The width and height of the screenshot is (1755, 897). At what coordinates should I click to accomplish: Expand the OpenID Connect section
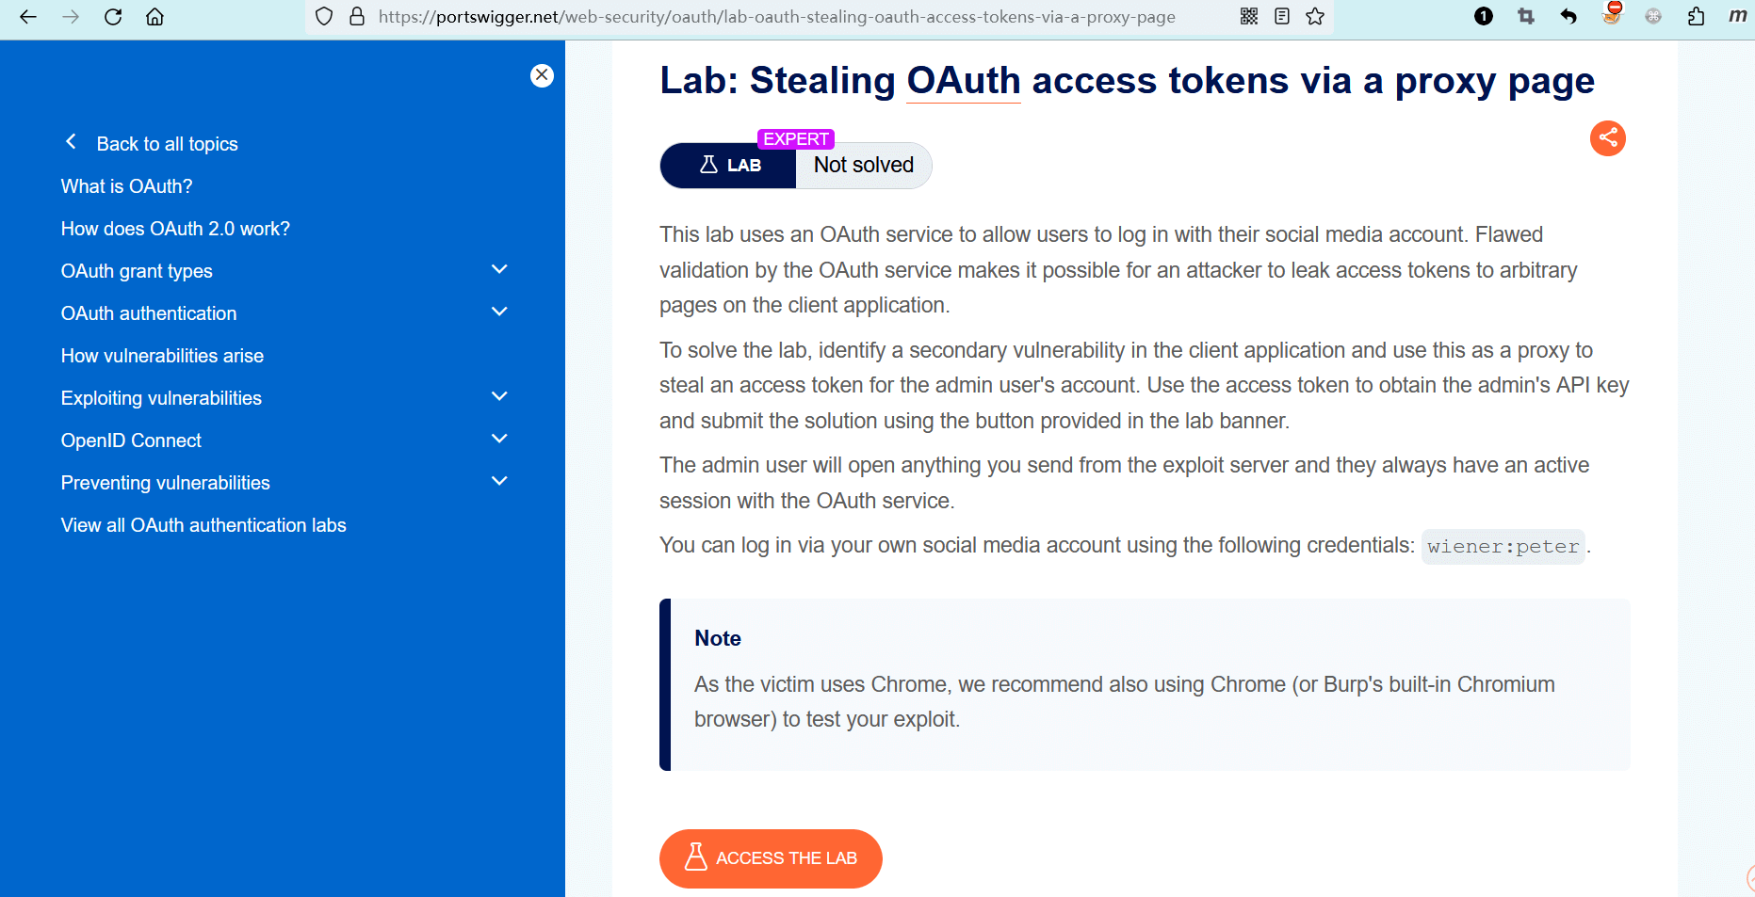pos(499,440)
